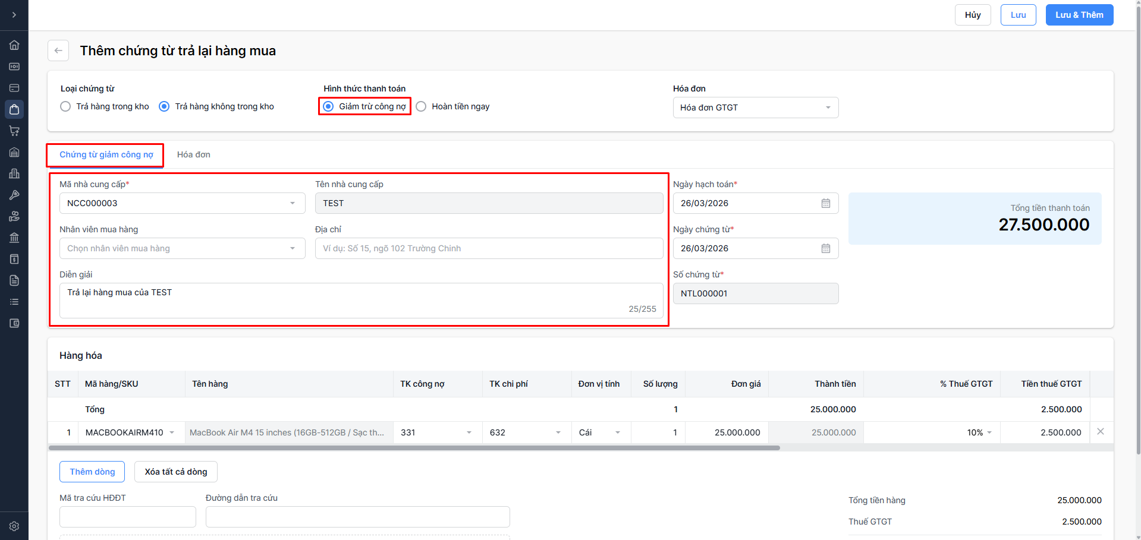Open the Hóa đơn GTGT dropdown

click(755, 108)
